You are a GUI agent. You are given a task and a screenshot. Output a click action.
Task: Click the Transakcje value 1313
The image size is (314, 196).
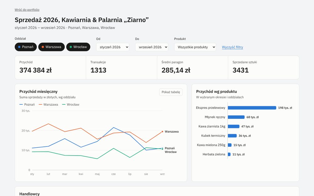click(98, 70)
